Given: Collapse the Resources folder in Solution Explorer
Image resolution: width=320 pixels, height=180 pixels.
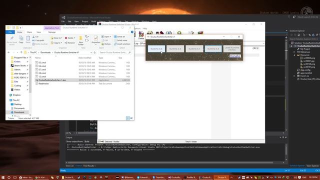Looking at the screenshot, I should (x=294, y=55).
